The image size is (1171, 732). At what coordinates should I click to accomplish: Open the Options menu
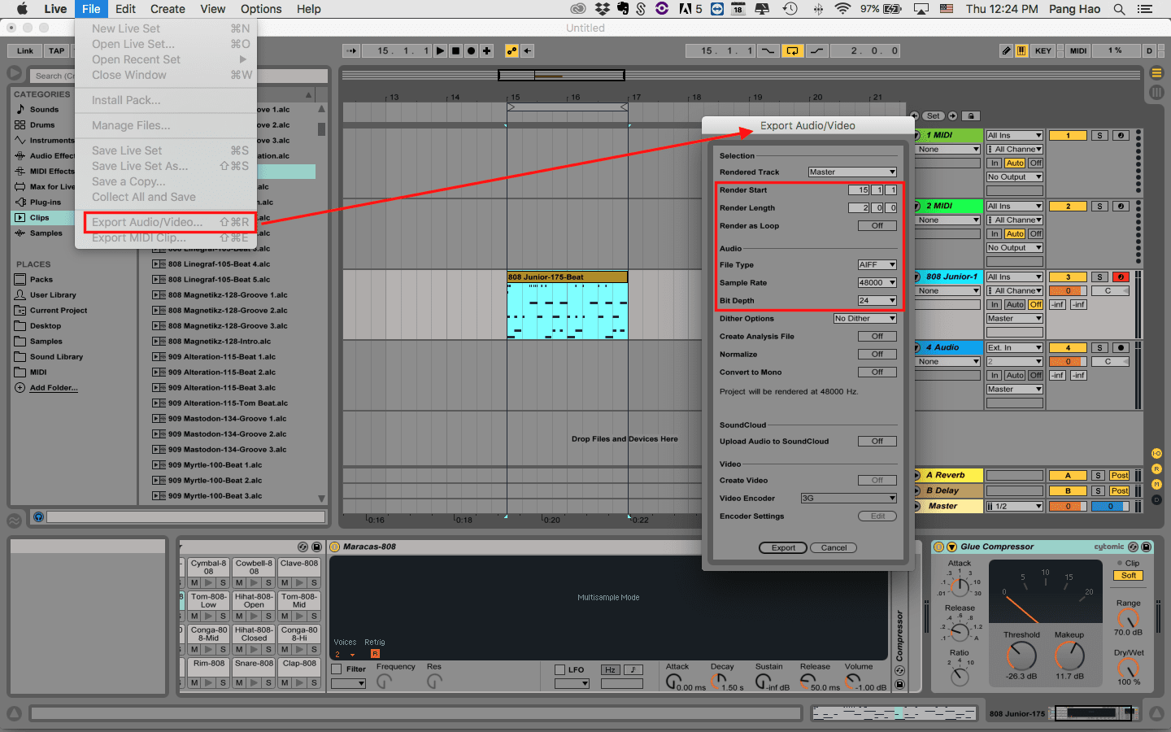coord(261,9)
